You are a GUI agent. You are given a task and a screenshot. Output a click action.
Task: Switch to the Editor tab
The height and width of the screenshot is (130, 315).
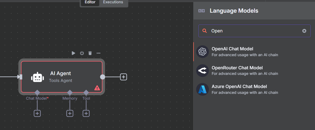90,2
